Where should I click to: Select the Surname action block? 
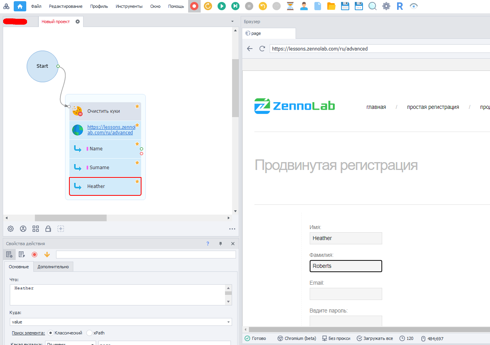pos(105,168)
